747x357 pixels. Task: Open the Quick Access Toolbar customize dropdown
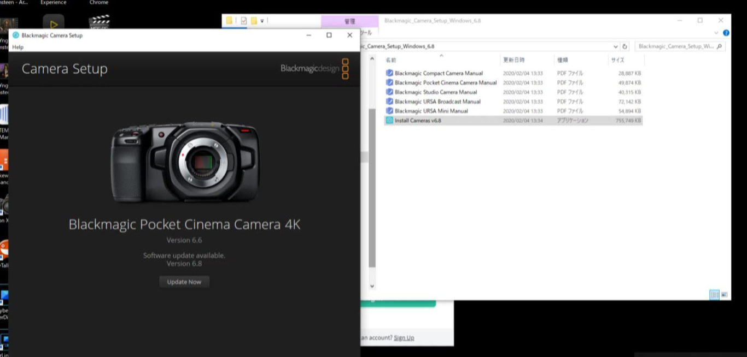click(x=262, y=20)
